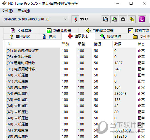
Task: Select the 健康状态 tab
Action: click(78, 36)
